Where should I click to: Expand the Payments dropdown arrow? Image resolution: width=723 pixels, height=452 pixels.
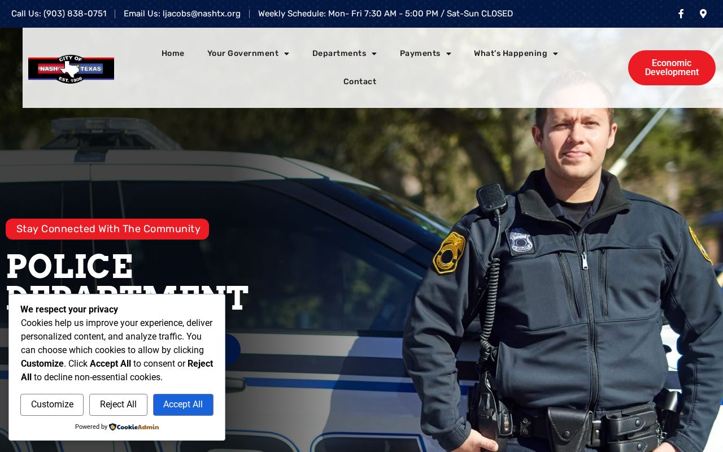pyautogui.click(x=448, y=54)
